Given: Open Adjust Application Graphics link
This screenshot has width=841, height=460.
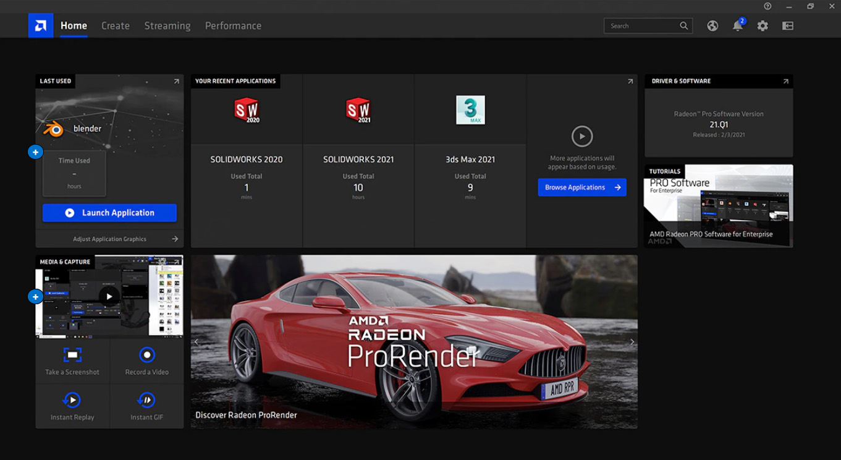Looking at the screenshot, I should coord(109,239).
